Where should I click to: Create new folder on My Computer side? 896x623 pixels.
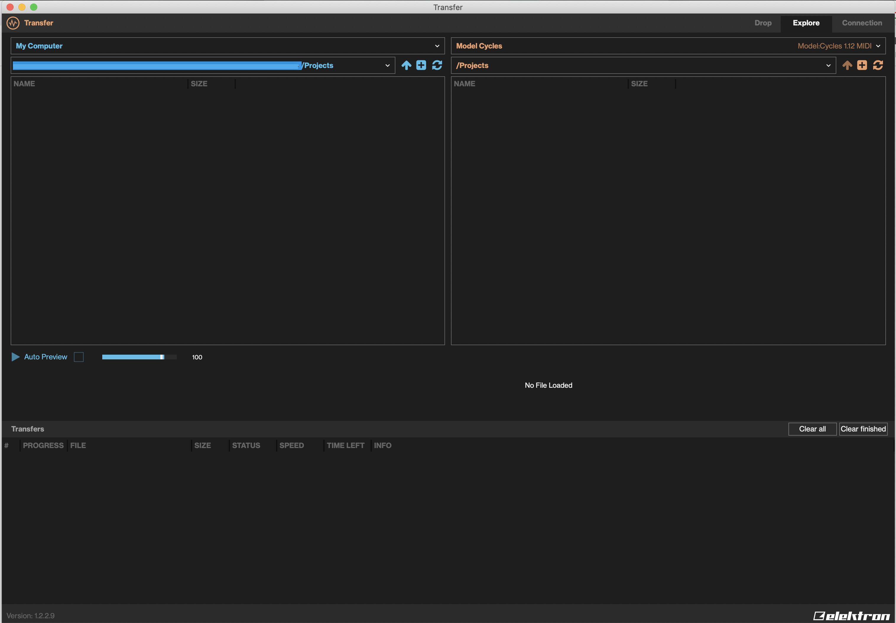coord(421,65)
